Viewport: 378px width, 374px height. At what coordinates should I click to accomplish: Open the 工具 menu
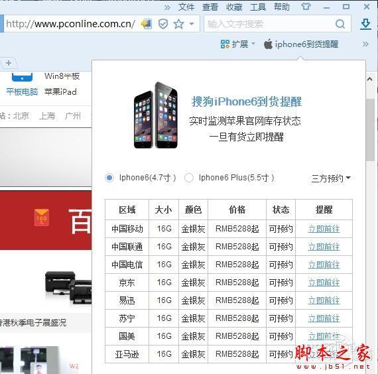coord(258,7)
